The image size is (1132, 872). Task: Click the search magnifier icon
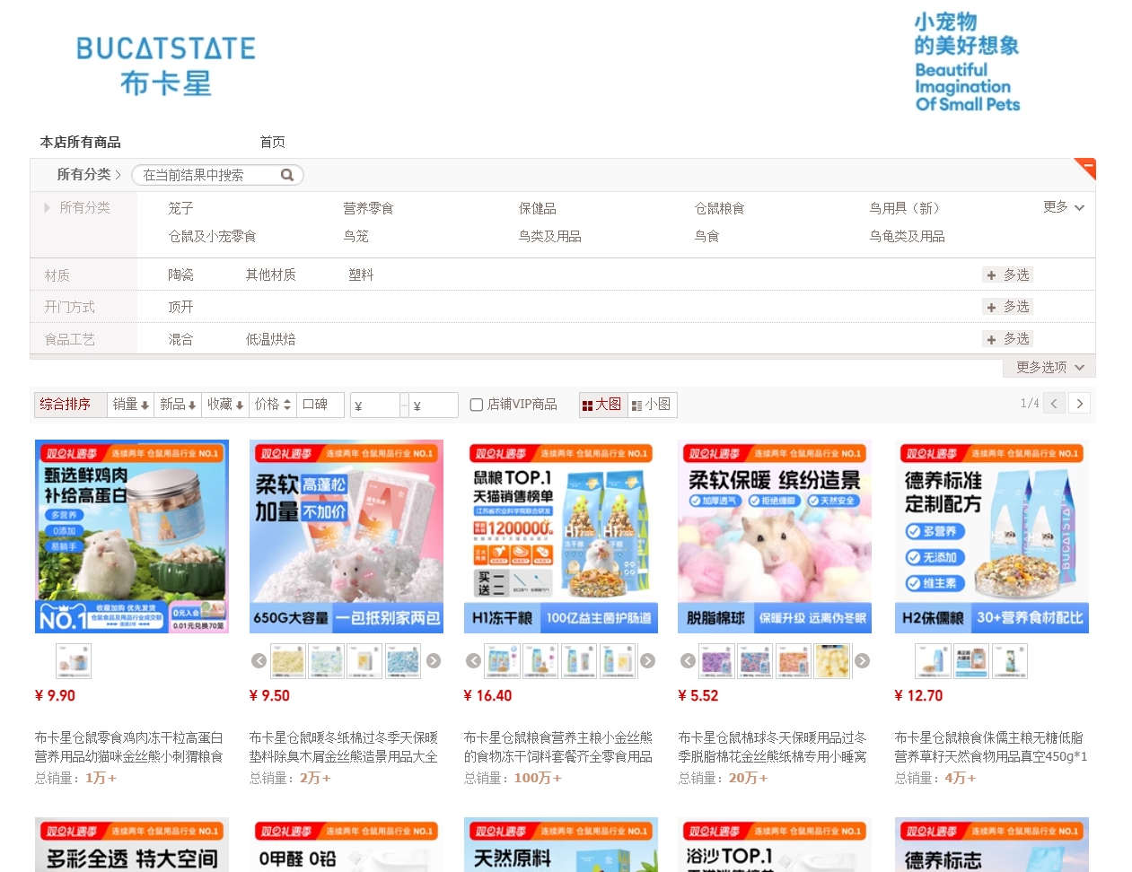287,175
